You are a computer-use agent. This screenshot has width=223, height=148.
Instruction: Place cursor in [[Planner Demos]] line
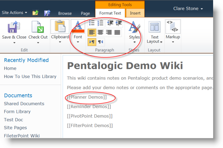click(87, 97)
